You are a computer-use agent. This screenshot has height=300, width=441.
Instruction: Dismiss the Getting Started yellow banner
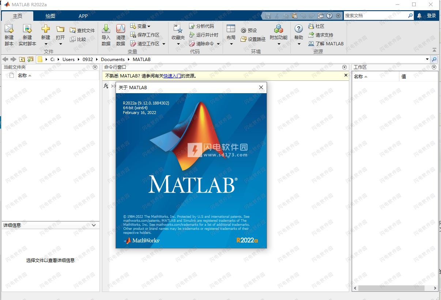pyautogui.click(x=346, y=75)
